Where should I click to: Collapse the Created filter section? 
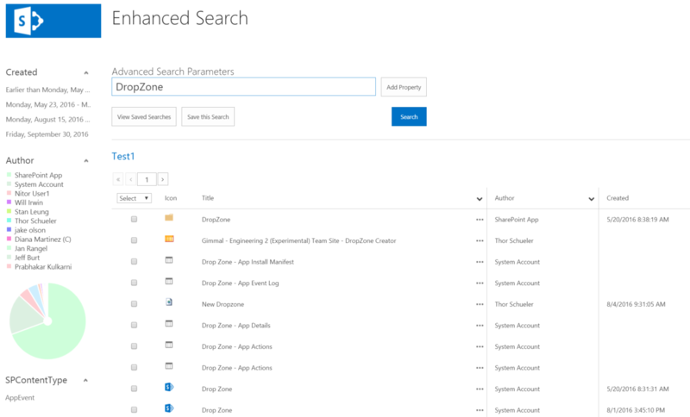pos(85,73)
